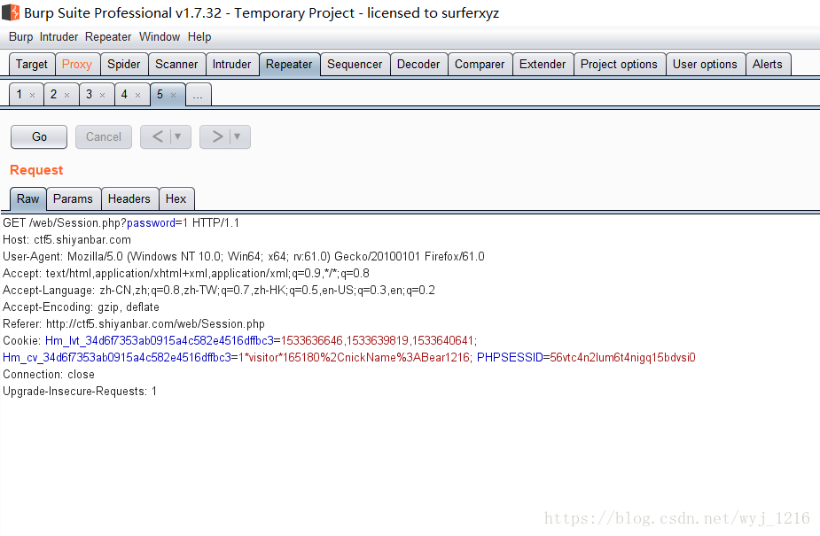Click the Upgrade-Insecure-Requests: 1 line
The width and height of the screenshot is (820, 536).
point(80,391)
